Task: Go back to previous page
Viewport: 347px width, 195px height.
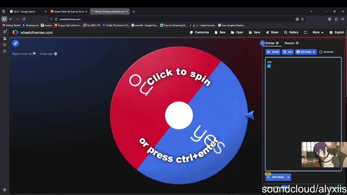Action: tap(11, 19)
